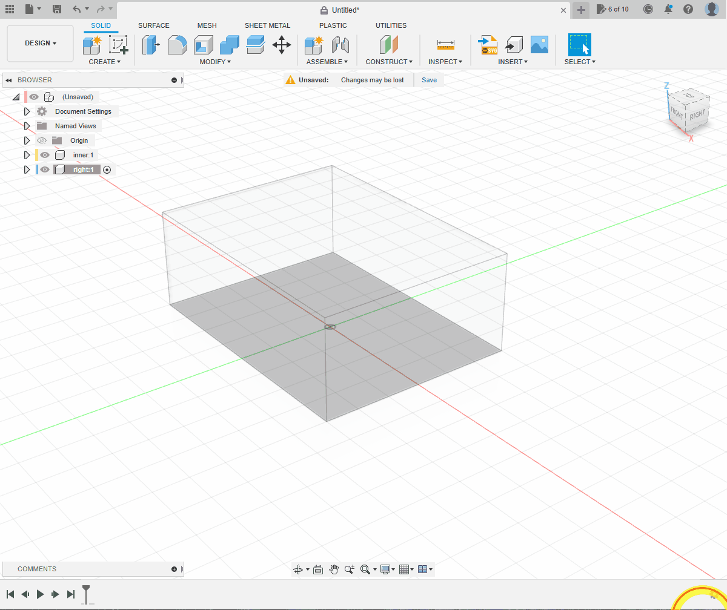Expand the Document Settings node
Screen dimensions: 727x610
27,111
